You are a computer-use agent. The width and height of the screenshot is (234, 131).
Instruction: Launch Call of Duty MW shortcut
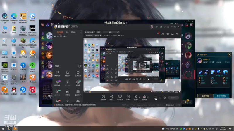coord(32,28)
